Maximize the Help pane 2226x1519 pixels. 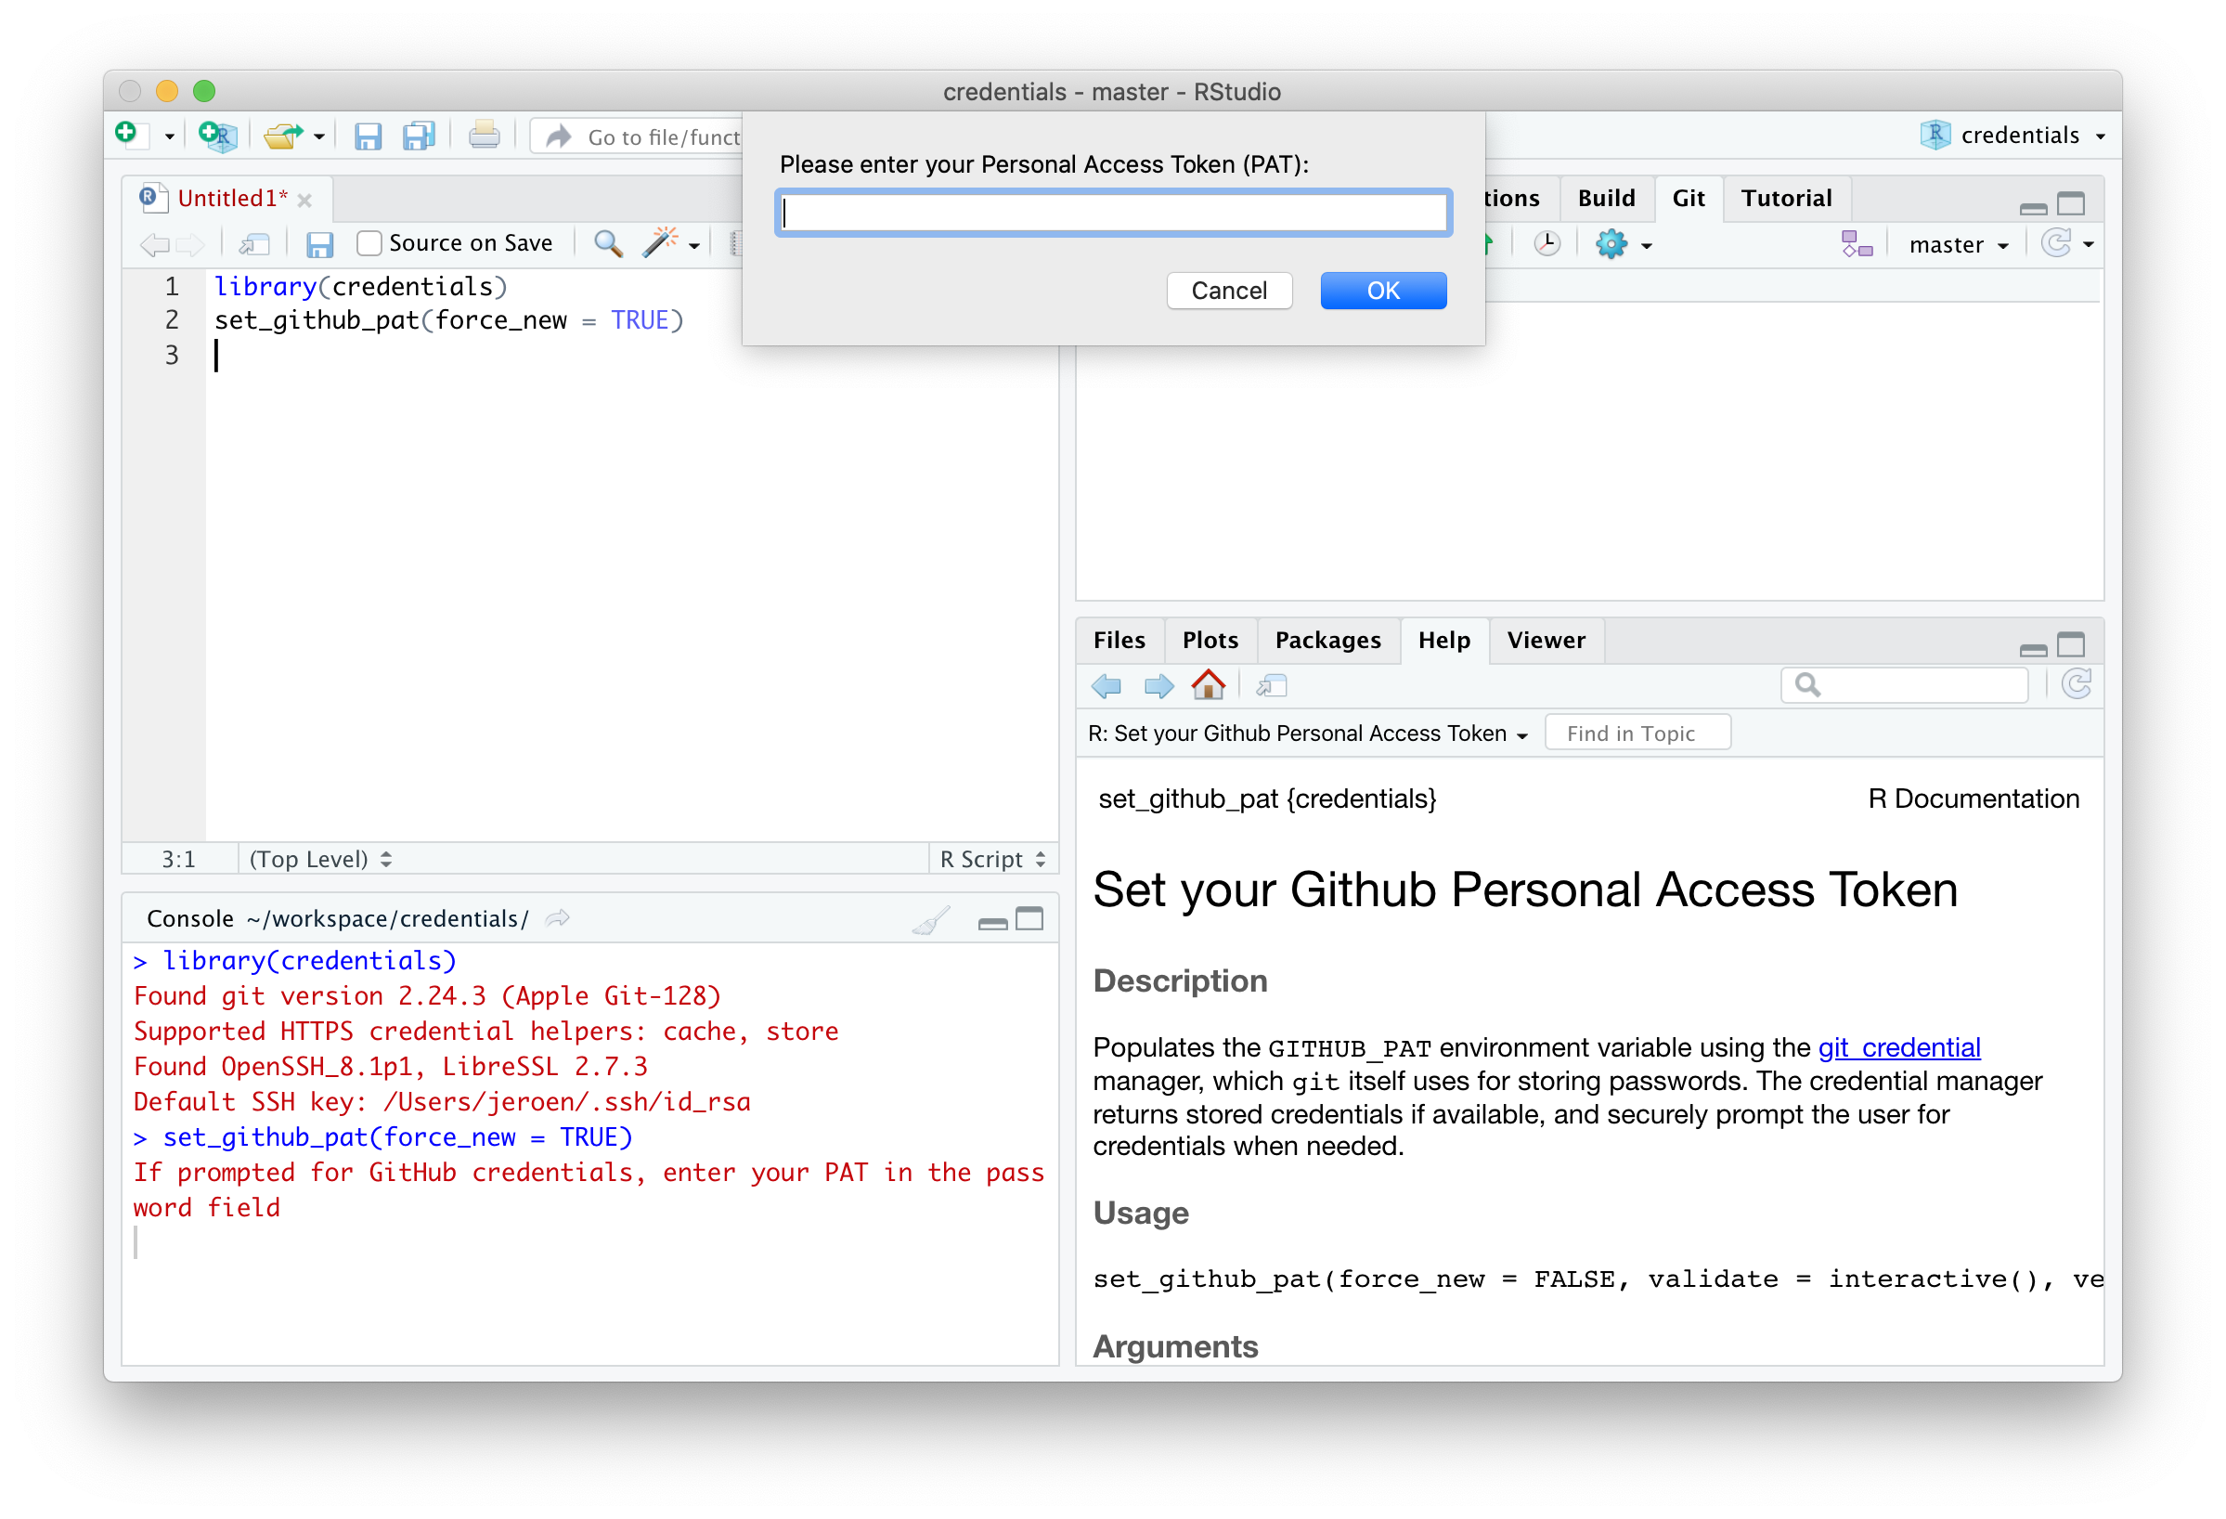[2071, 644]
